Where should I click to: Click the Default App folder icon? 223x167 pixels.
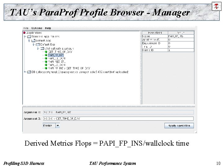(33, 41)
